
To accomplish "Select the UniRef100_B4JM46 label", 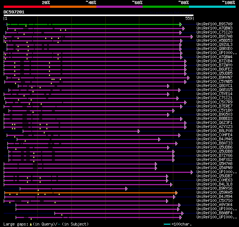I will (214, 139).
